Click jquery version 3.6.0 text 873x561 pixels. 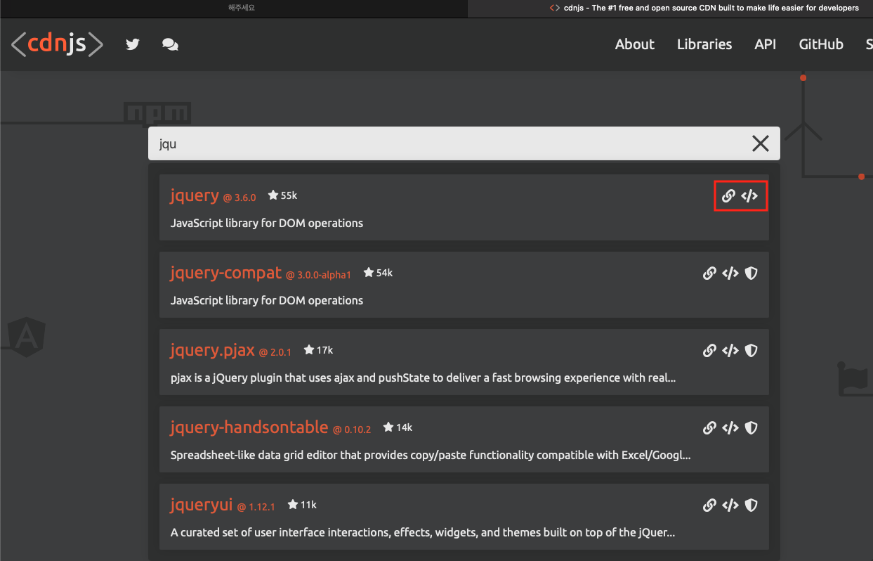click(239, 198)
